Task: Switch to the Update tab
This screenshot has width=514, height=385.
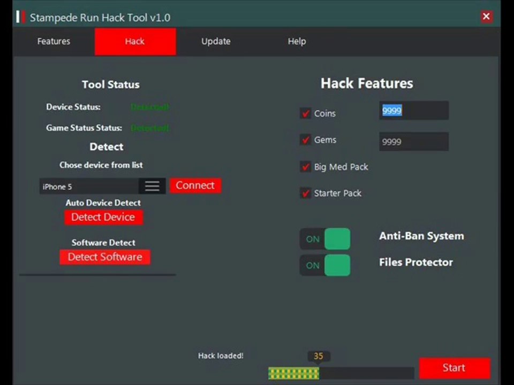Action: click(216, 41)
